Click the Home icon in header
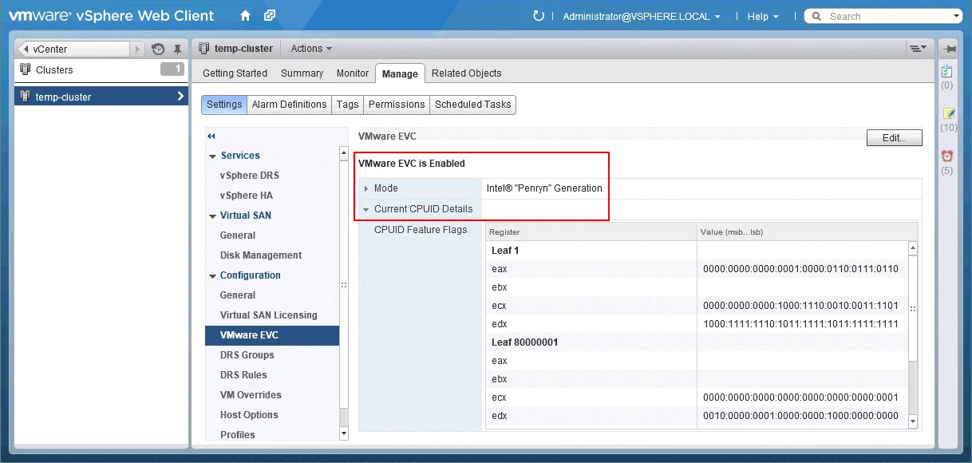Viewport: 972px width, 463px height. [x=245, y=16]
